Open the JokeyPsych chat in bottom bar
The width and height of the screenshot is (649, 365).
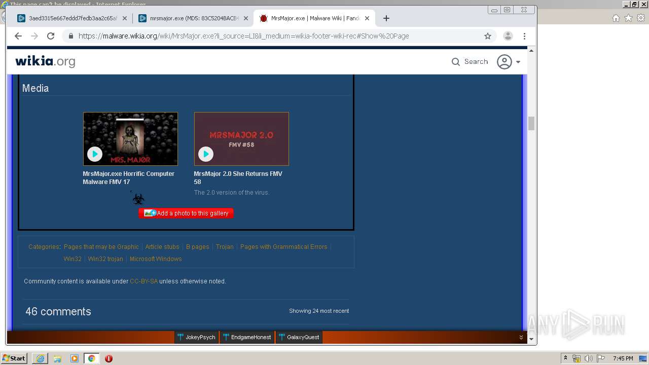pos(197,337)
